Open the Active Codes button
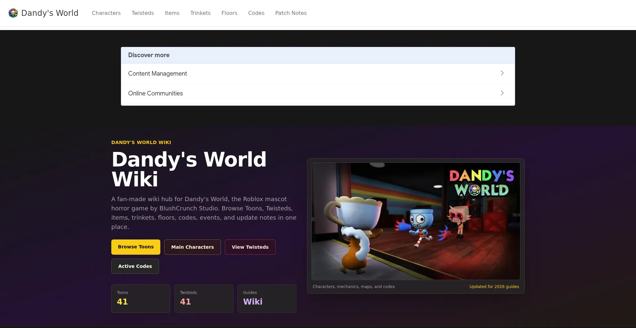The width and height of the screenshot is (636, 328). pyautogui.click(x=135, y=266)
